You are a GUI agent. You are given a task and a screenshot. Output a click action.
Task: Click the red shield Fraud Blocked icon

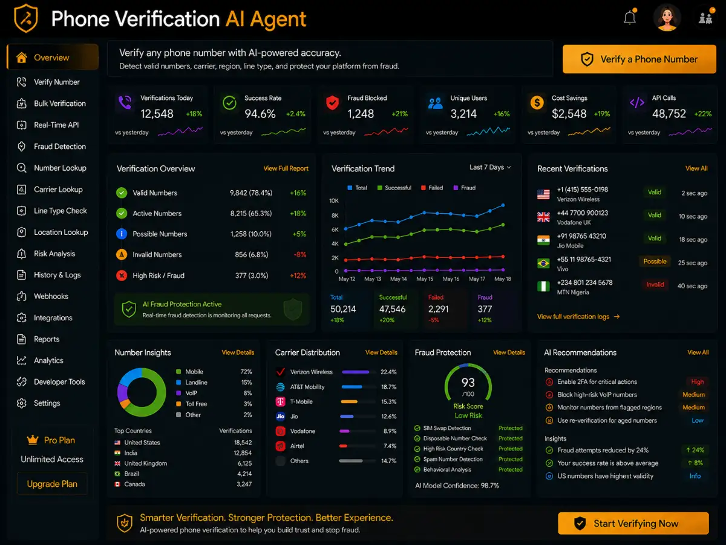click(x=332, y=103)
